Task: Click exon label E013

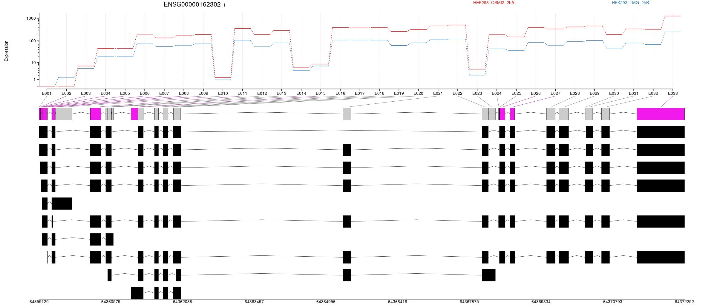Action: (281, 93)
